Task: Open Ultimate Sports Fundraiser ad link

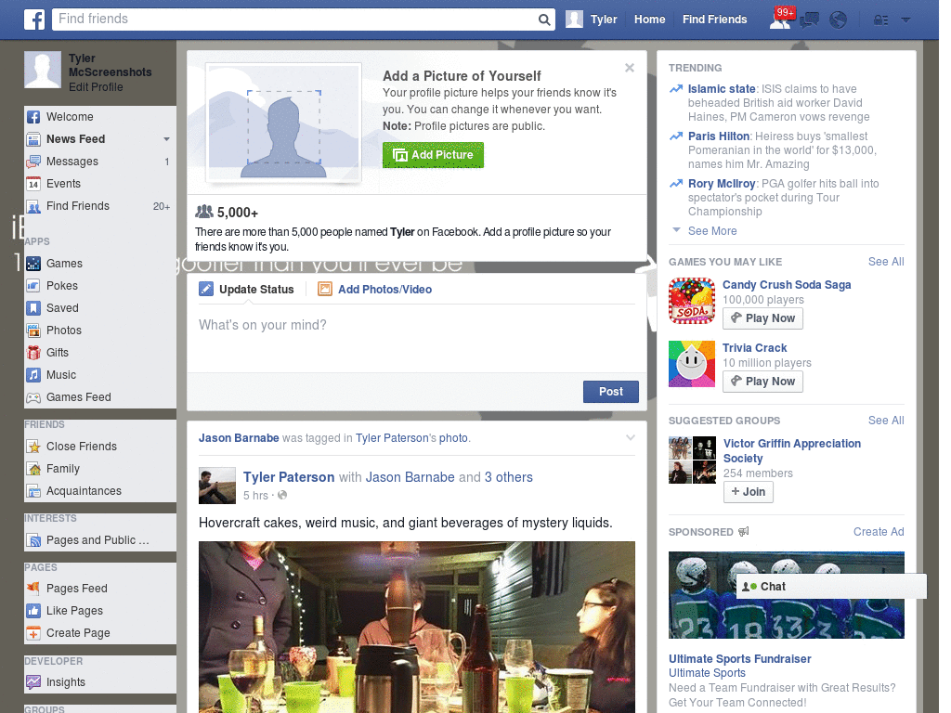Action: (x=739, y=659)
